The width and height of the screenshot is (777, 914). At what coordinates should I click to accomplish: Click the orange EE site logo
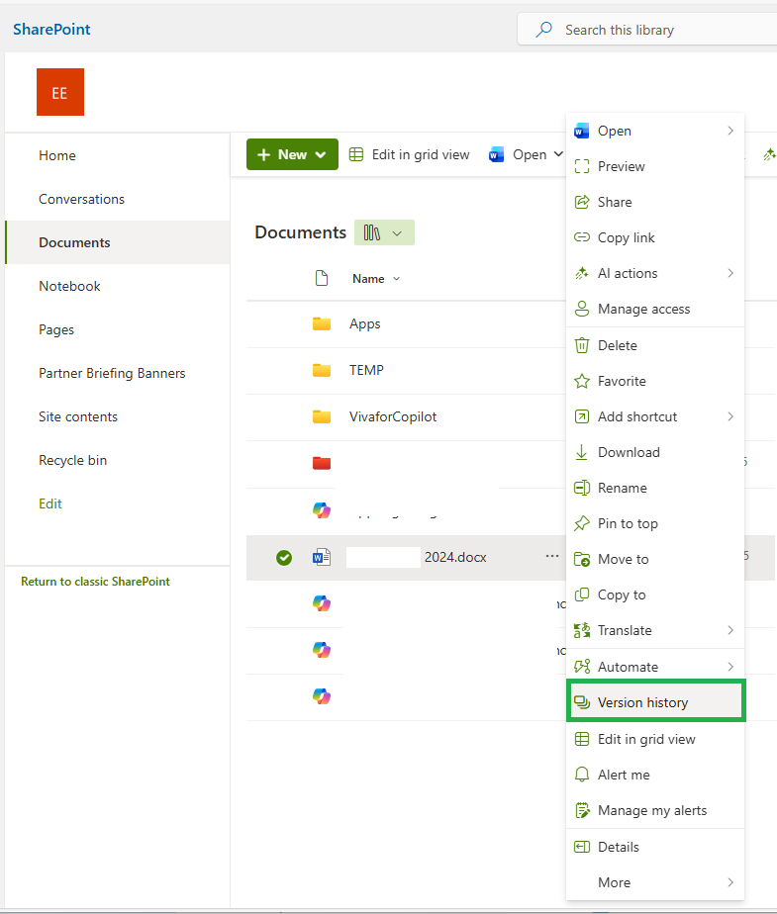pyautogui.click(x=60, y=92)
